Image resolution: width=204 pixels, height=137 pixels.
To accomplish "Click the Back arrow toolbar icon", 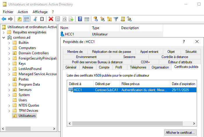I will pos(4,19).
